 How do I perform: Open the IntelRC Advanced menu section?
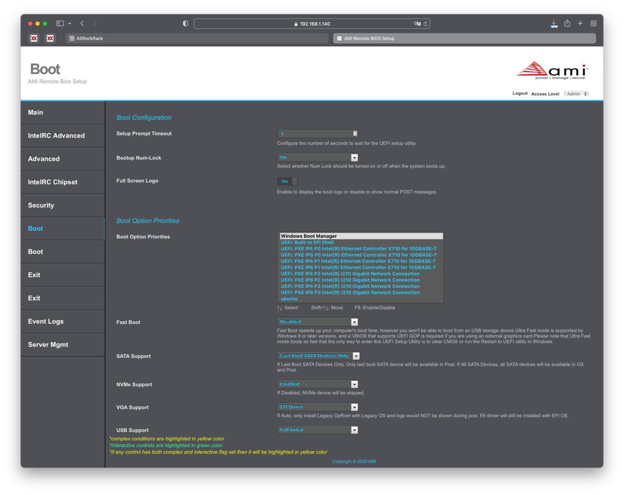(63, 136)
